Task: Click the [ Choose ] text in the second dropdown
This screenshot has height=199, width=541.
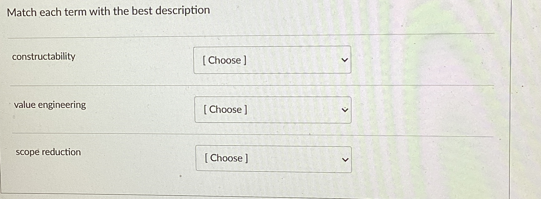Action: coord(225,110)
